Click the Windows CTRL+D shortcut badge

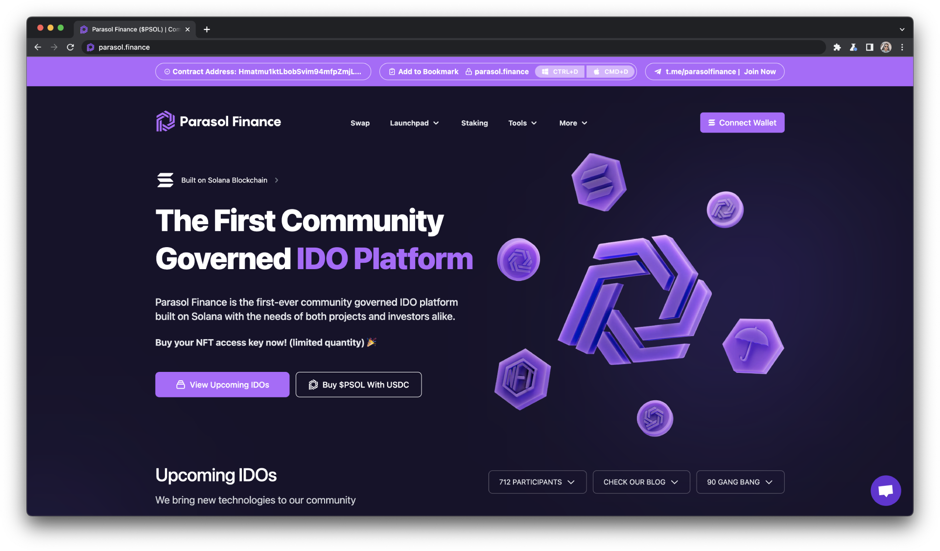pos(560,71)
